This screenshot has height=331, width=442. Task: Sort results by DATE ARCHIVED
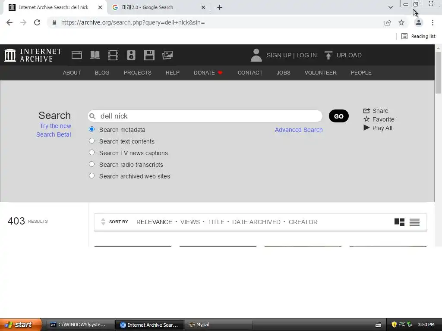click(256, 222)
